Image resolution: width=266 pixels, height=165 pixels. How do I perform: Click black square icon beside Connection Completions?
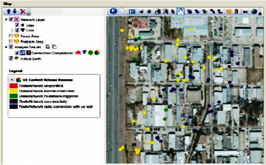coord(29,53)
